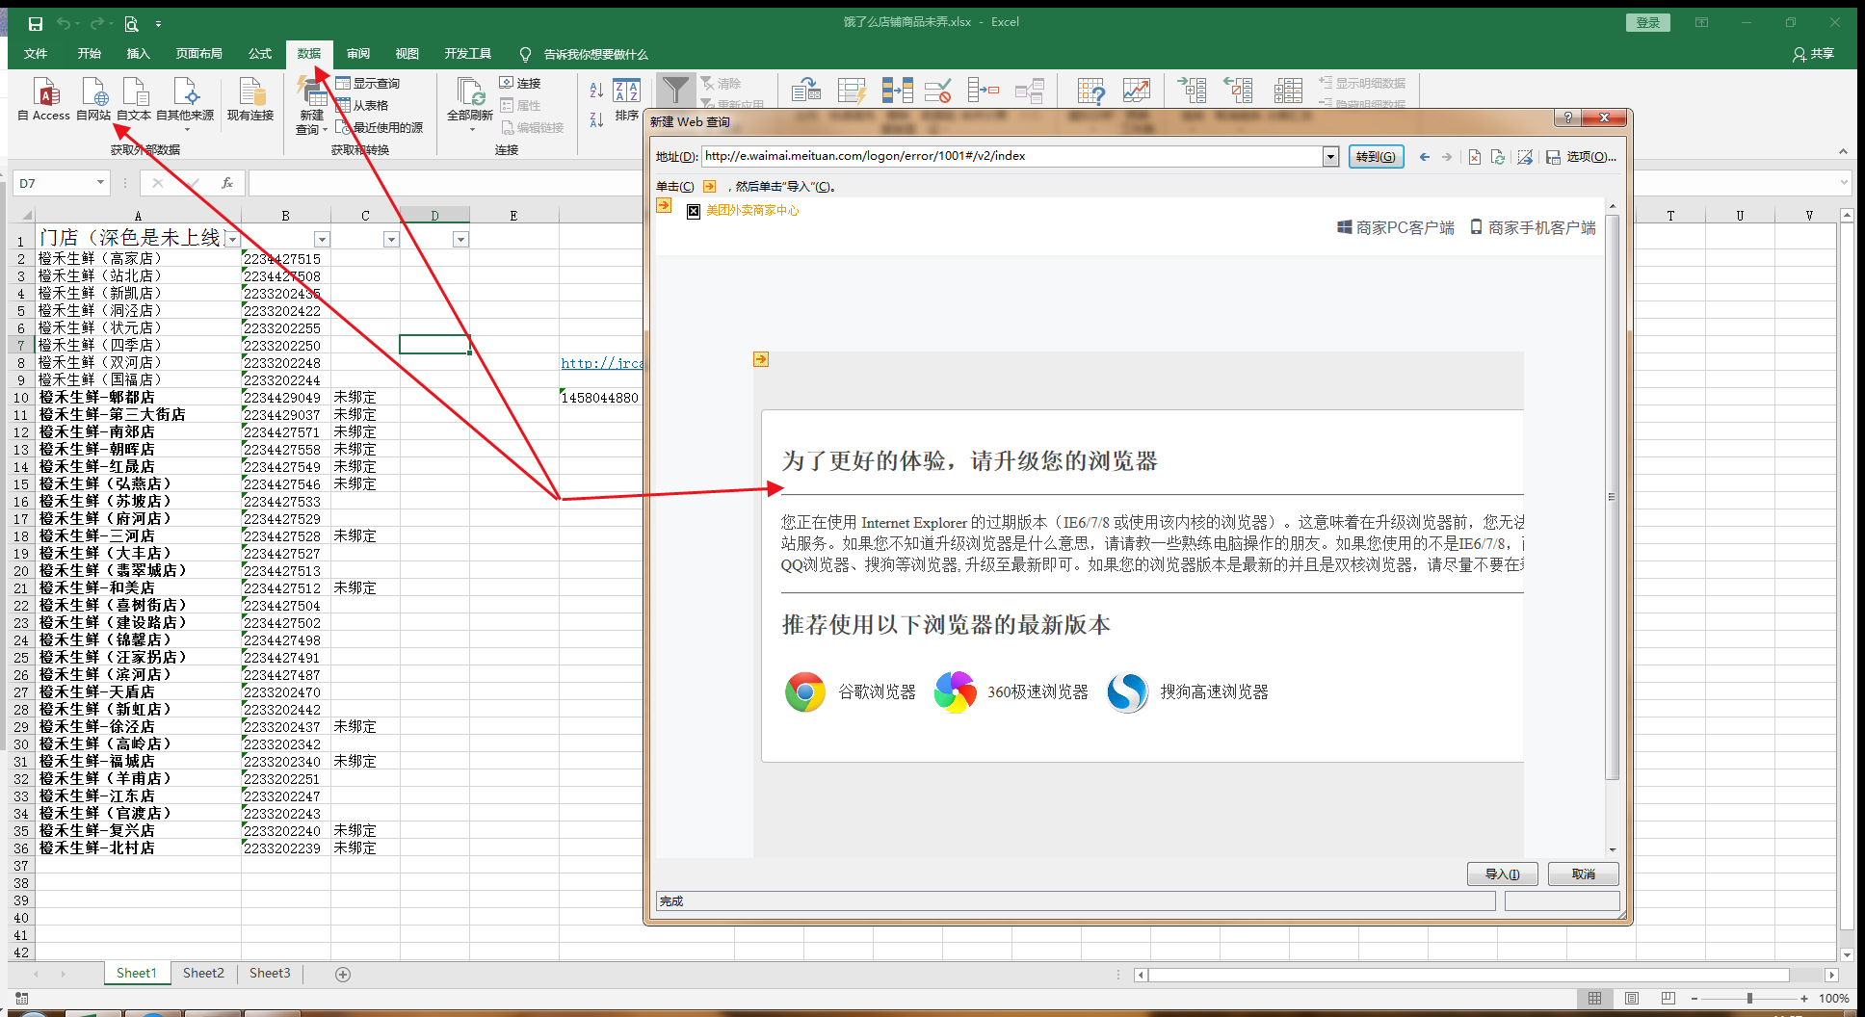Select the page's top yellow arrow marker
Viewport: 1865px width, 1017px height.
[x=664, y=205]
